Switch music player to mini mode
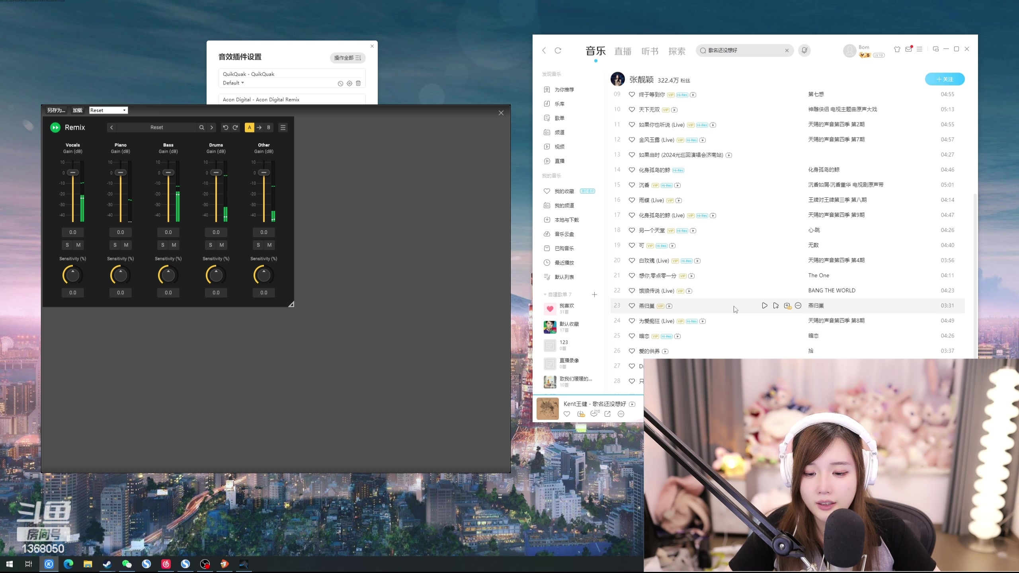Viewport: 1019px width, 573px height. tap(935, 49)
